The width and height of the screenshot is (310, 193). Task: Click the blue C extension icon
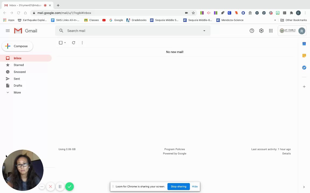pyautogui.click(x=229, y=13)
